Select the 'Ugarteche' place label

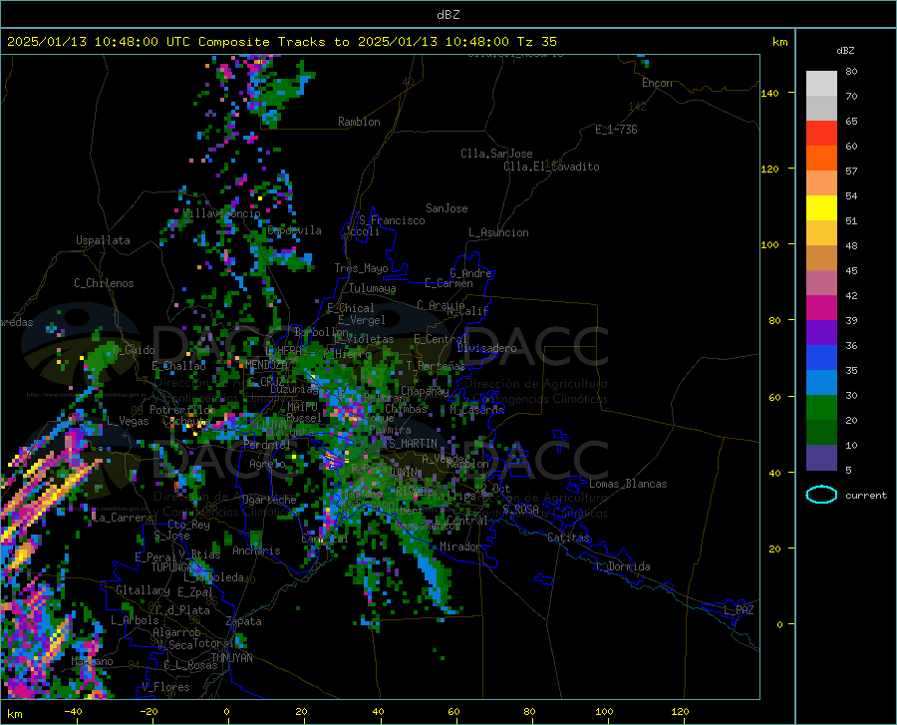click(x=269, y=500)
